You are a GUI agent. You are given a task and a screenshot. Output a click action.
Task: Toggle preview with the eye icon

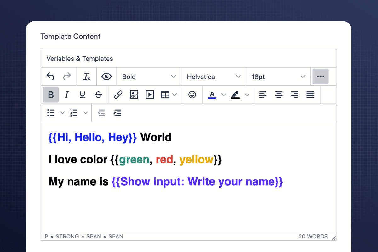click(107, 77)
